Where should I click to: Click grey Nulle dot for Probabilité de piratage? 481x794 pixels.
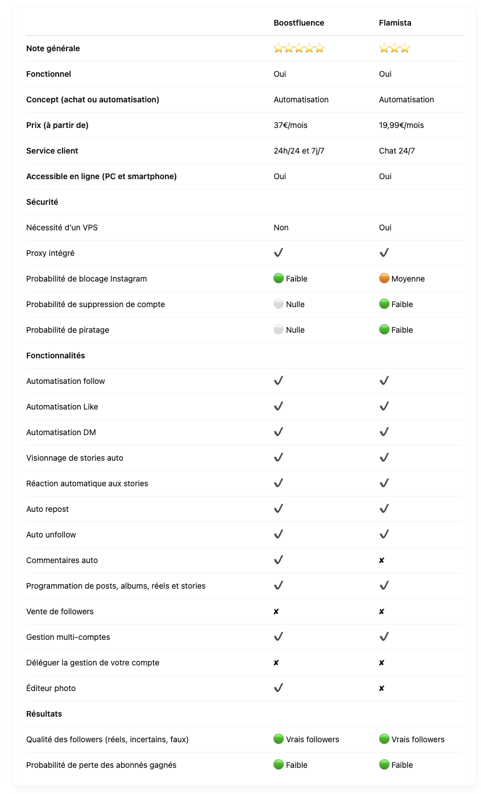tap(279, 330)
